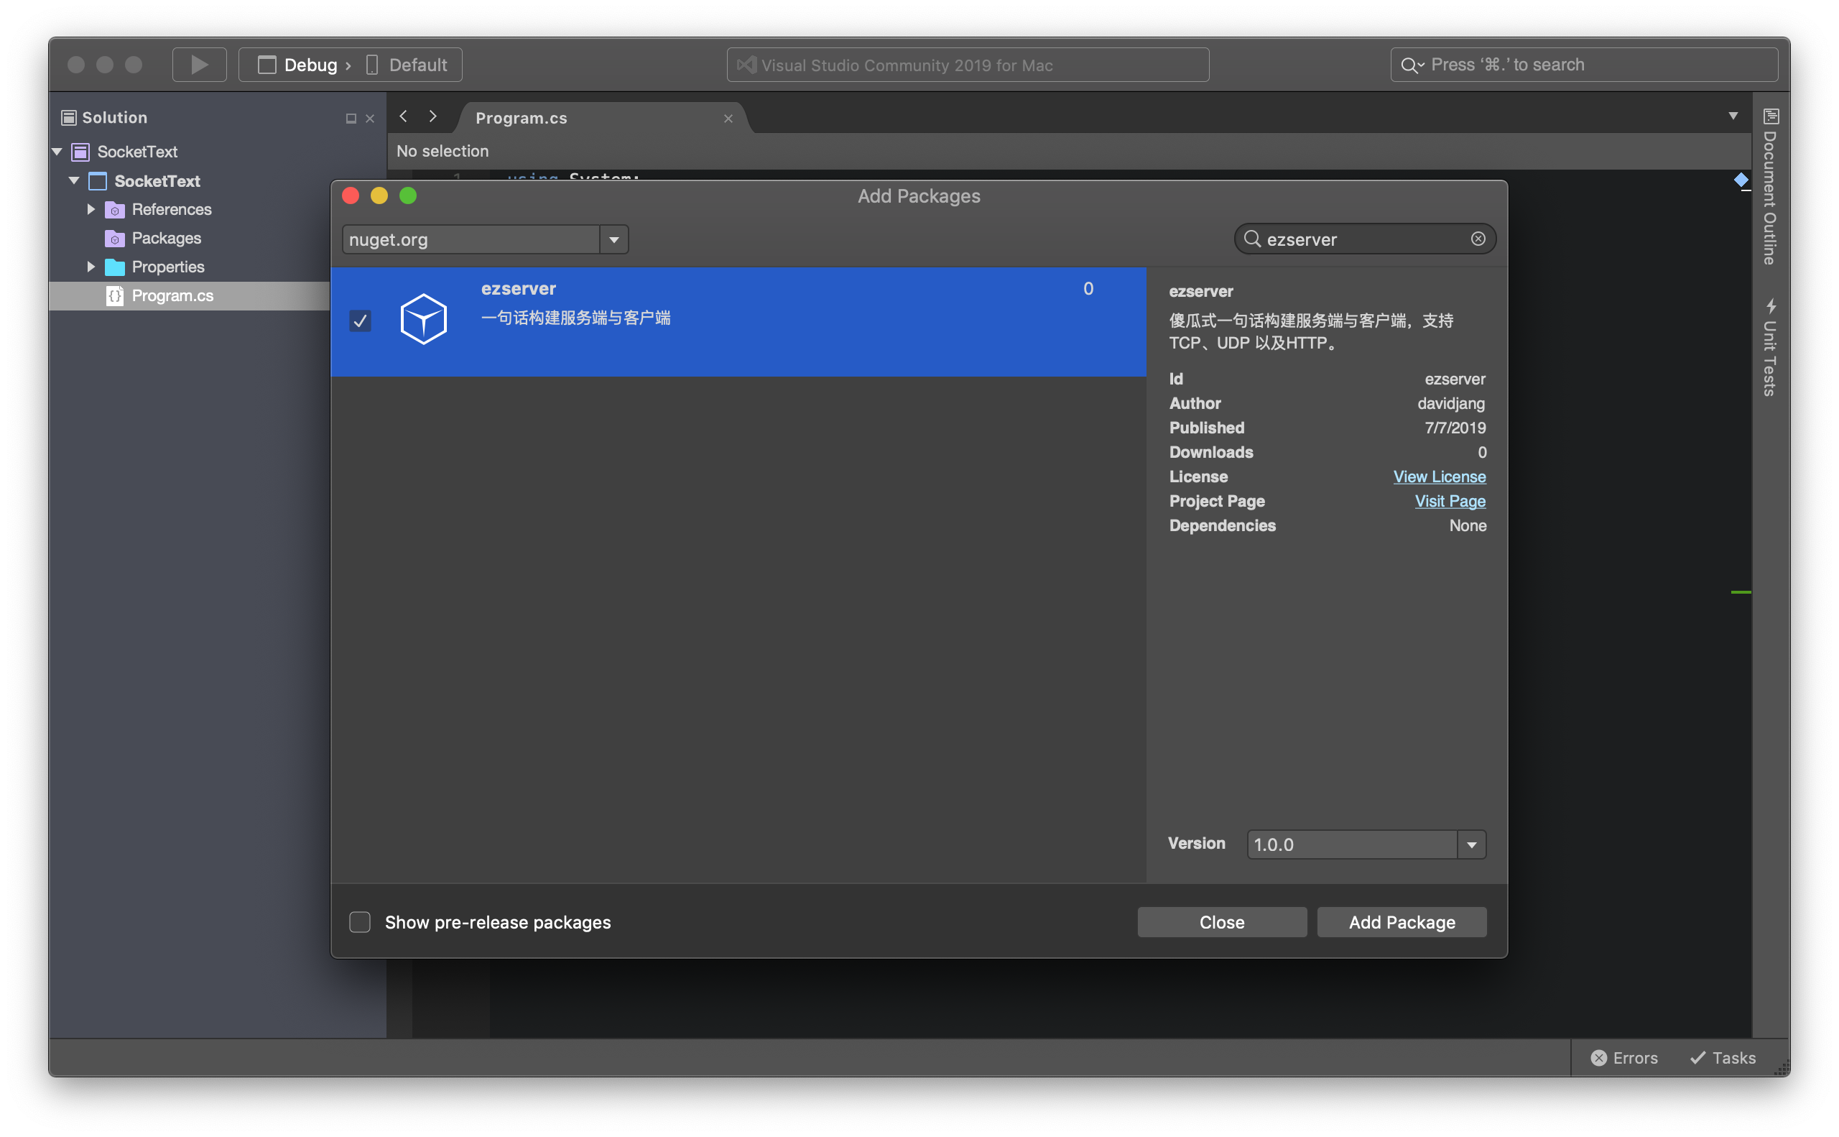Click the SocketText project icon
Image resolution: width=1839 pixels, height=1137 pixels.
coord(98,181)
